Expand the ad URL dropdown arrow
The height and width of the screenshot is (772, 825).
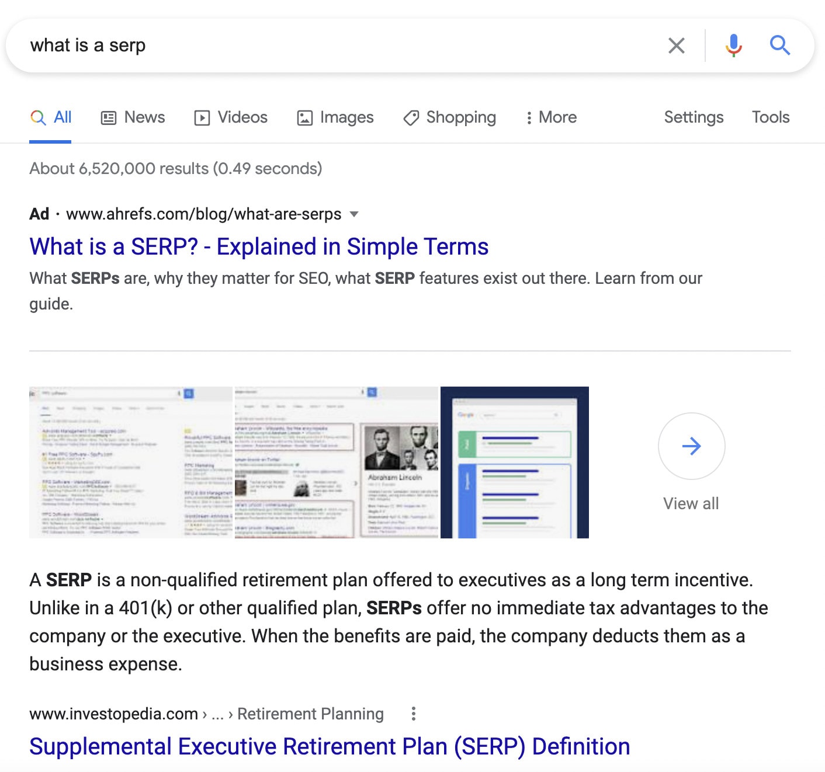353,214
